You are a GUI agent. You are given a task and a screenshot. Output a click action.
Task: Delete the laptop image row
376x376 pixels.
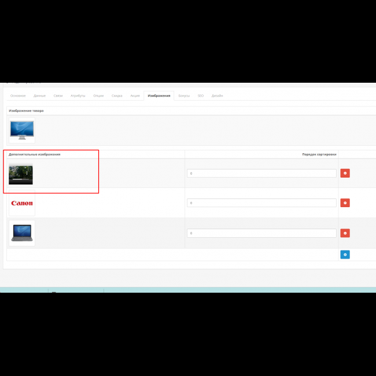tap(345, 233)
